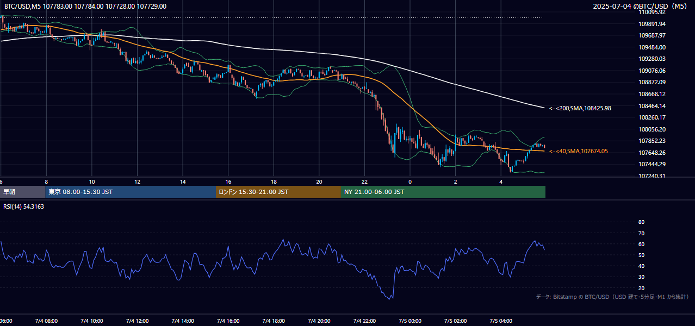The width and height of the screenshot is (695, 326).
Task: Click price axis value 107240.31
Action: (x=652, y=176)
